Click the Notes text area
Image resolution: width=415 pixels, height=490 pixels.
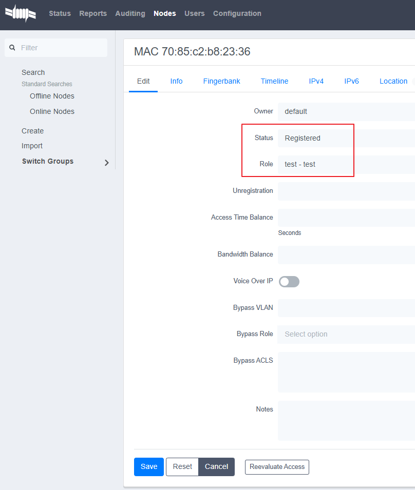point(346,421)
